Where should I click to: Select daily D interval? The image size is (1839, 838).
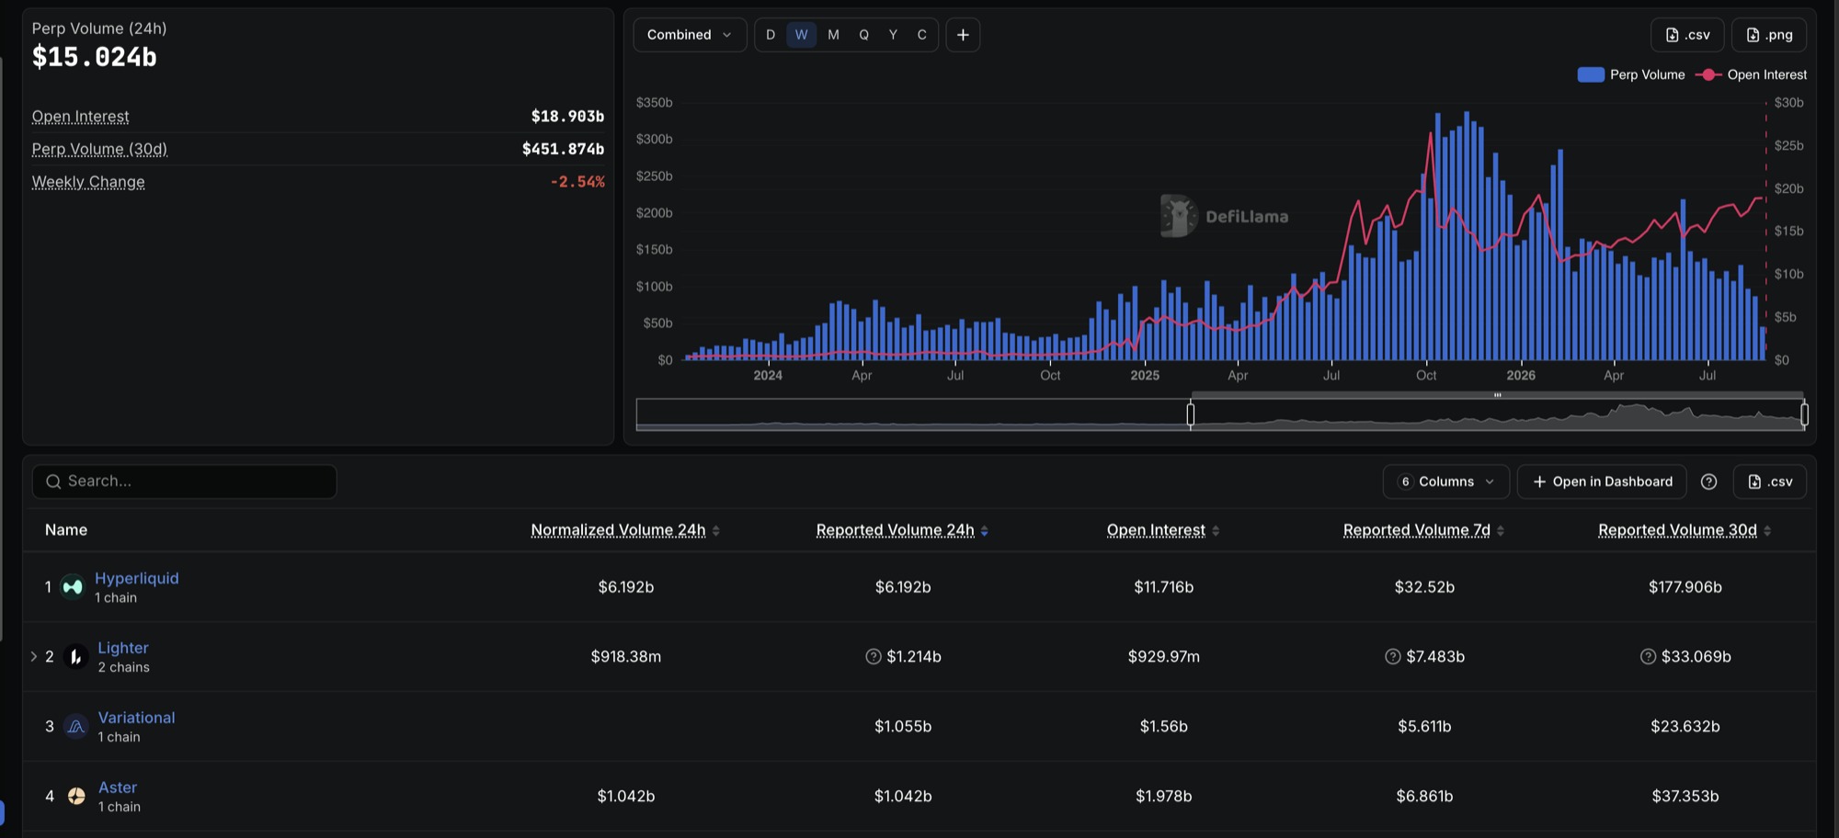pyautogui.click(x=771, y=35)
